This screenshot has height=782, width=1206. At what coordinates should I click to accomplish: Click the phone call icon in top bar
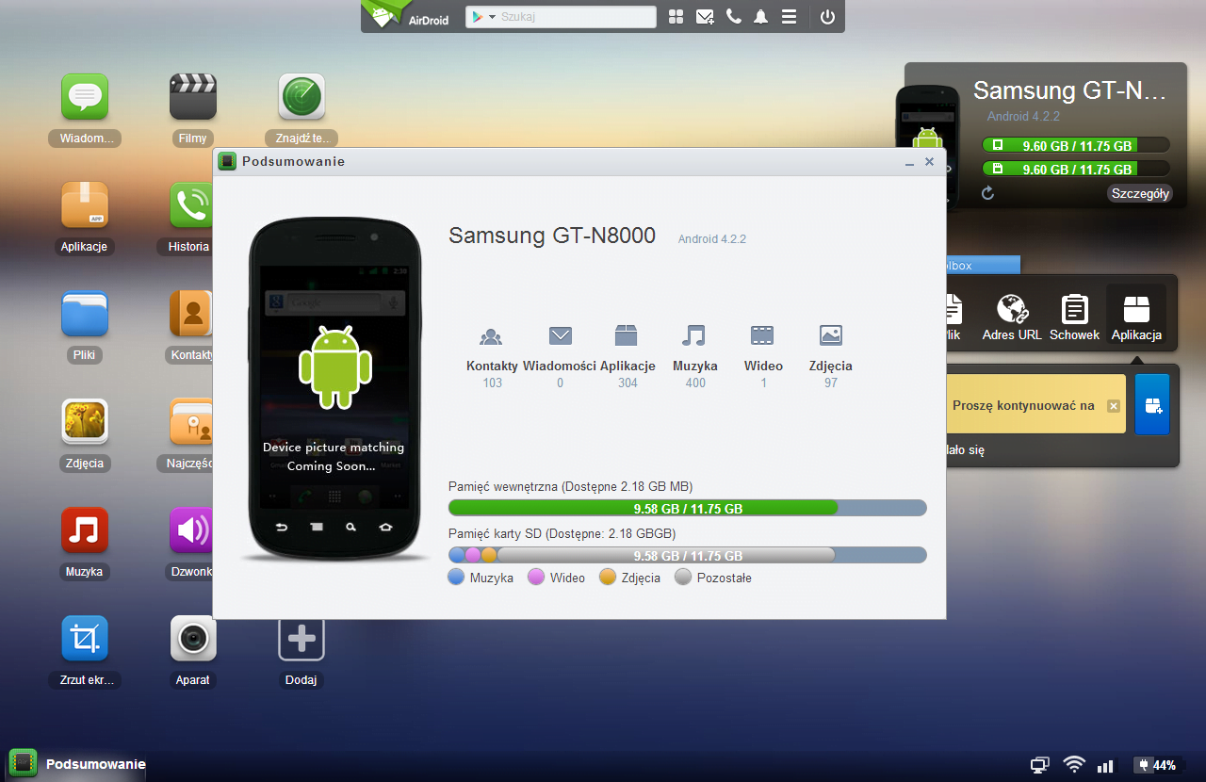(733, 17)
